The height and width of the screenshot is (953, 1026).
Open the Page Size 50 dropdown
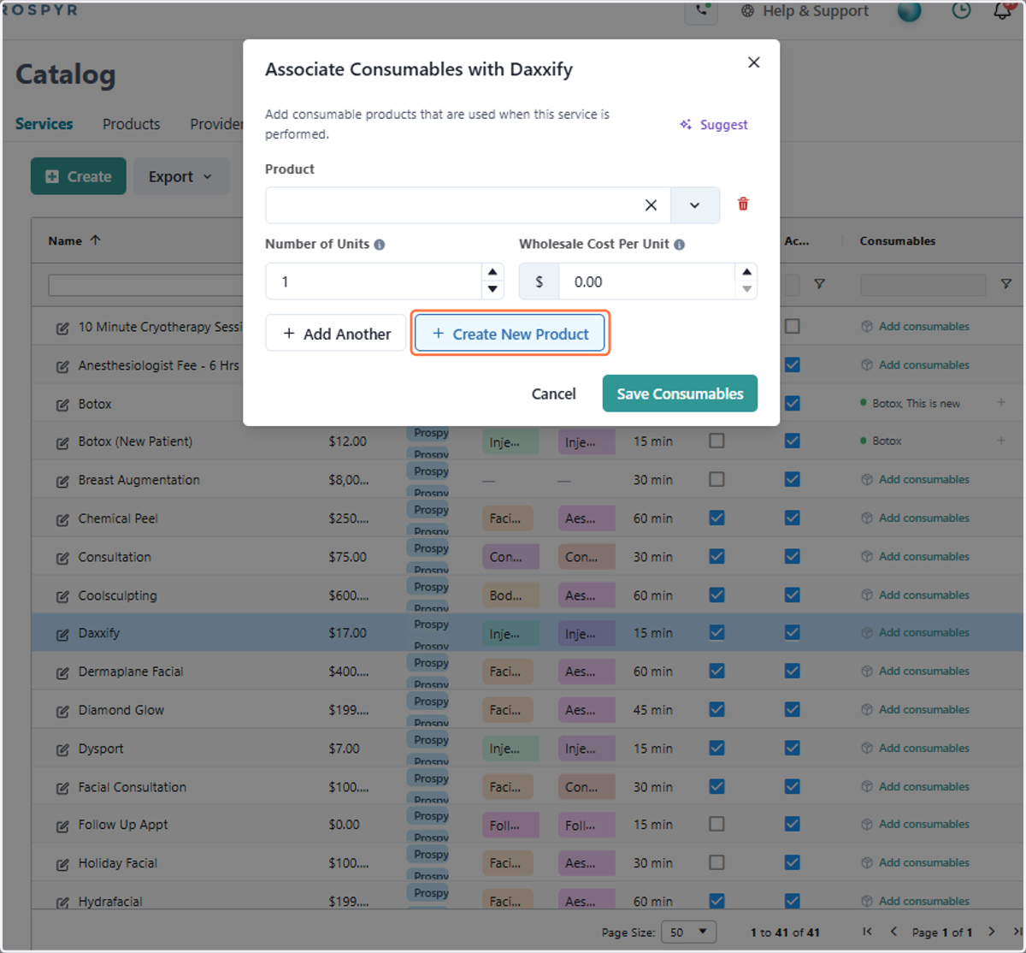689,932
